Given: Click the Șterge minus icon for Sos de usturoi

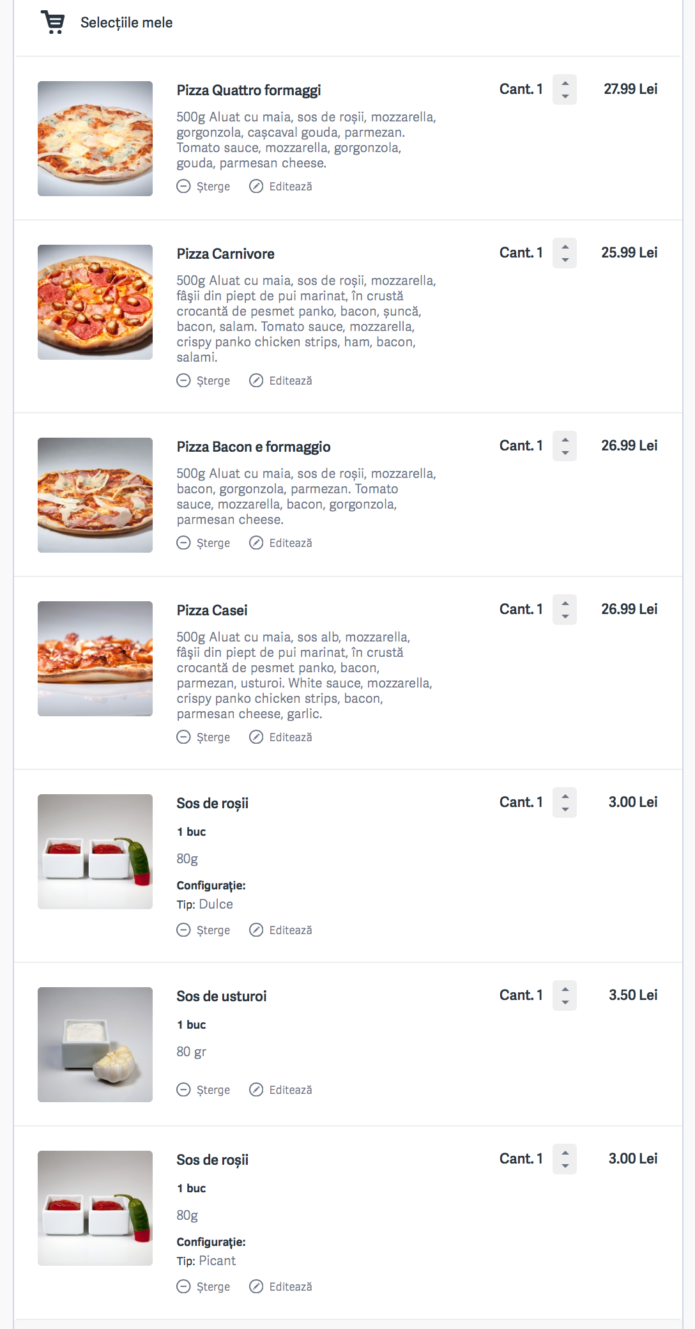Looking at the screenshot, I should [x=183, y=1090].
